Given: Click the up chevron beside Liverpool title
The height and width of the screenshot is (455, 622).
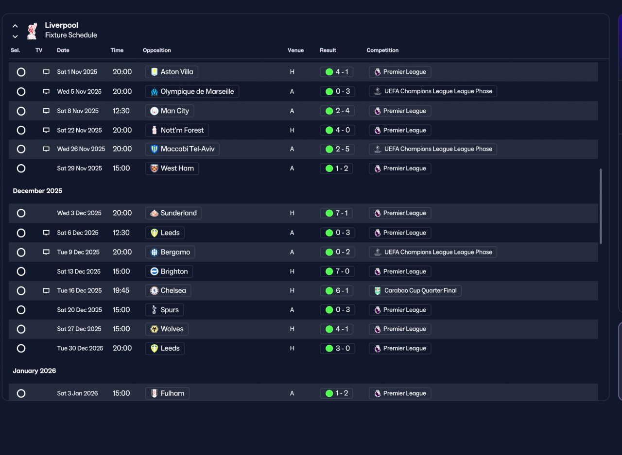Looking at the screenshot, I should pos(15,26).
